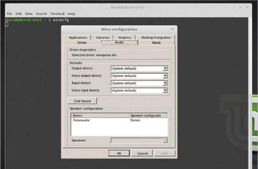Switch to the Applications tab
This screenshot has height=169, width=258.
click(78, 38)
